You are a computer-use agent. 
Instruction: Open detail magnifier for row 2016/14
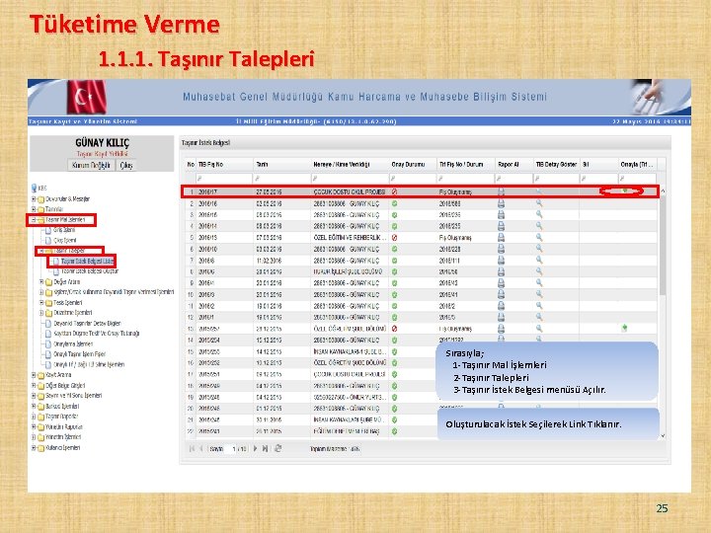click(539, 226)
